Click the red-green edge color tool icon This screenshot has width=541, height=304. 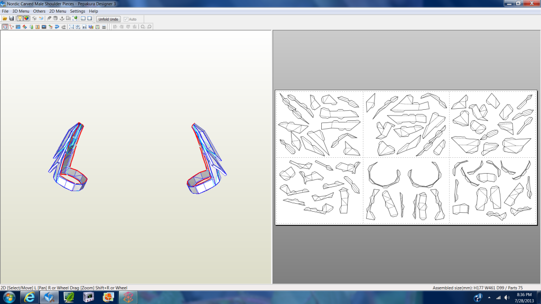(x=24, y=26)
